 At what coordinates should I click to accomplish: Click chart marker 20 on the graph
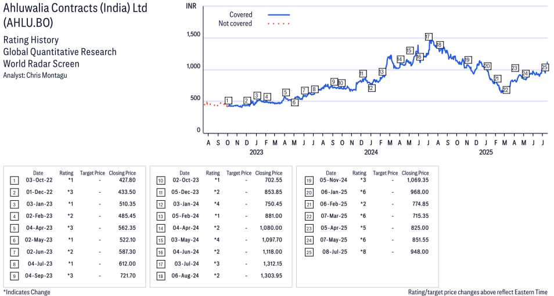[x=487, y=66]
